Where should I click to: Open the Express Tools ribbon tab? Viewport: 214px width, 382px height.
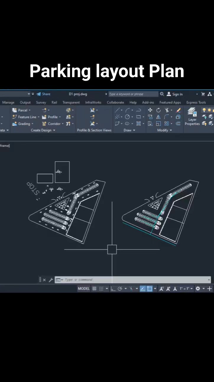point(196,102)
